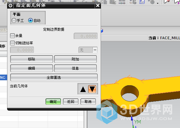This screenshot has height=128, width=180.
Task: Go to previous geometry with up arrow
Action: [83, 89]
